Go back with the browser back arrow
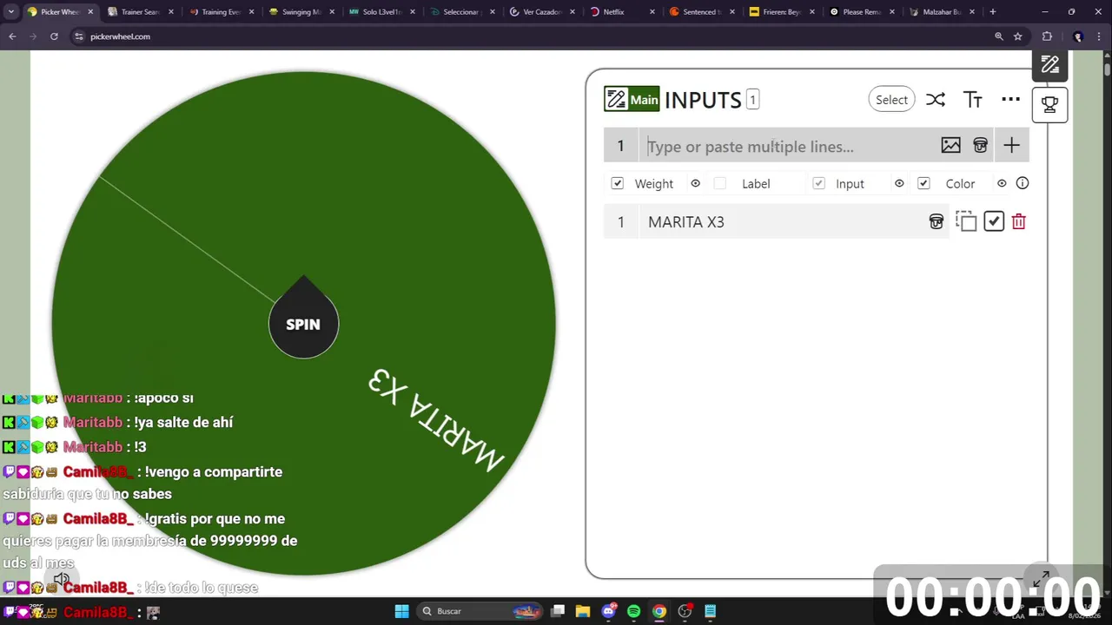The height and width of the screenshot is (625, 1112). 12,36
